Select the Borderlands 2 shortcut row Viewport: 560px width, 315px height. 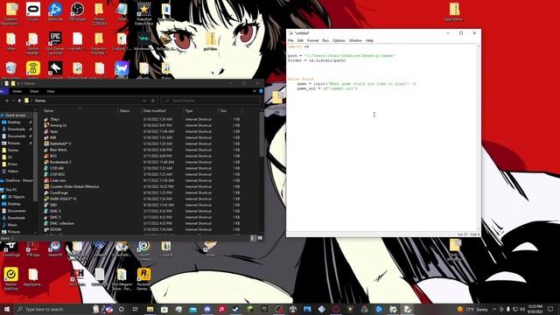(143, 162)
